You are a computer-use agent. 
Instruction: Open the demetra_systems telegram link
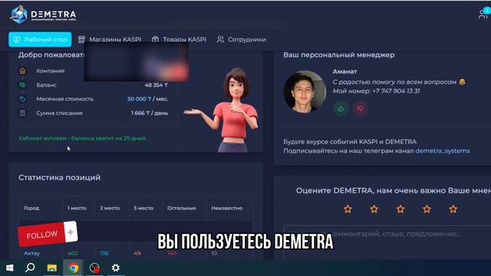pos(443,151)
